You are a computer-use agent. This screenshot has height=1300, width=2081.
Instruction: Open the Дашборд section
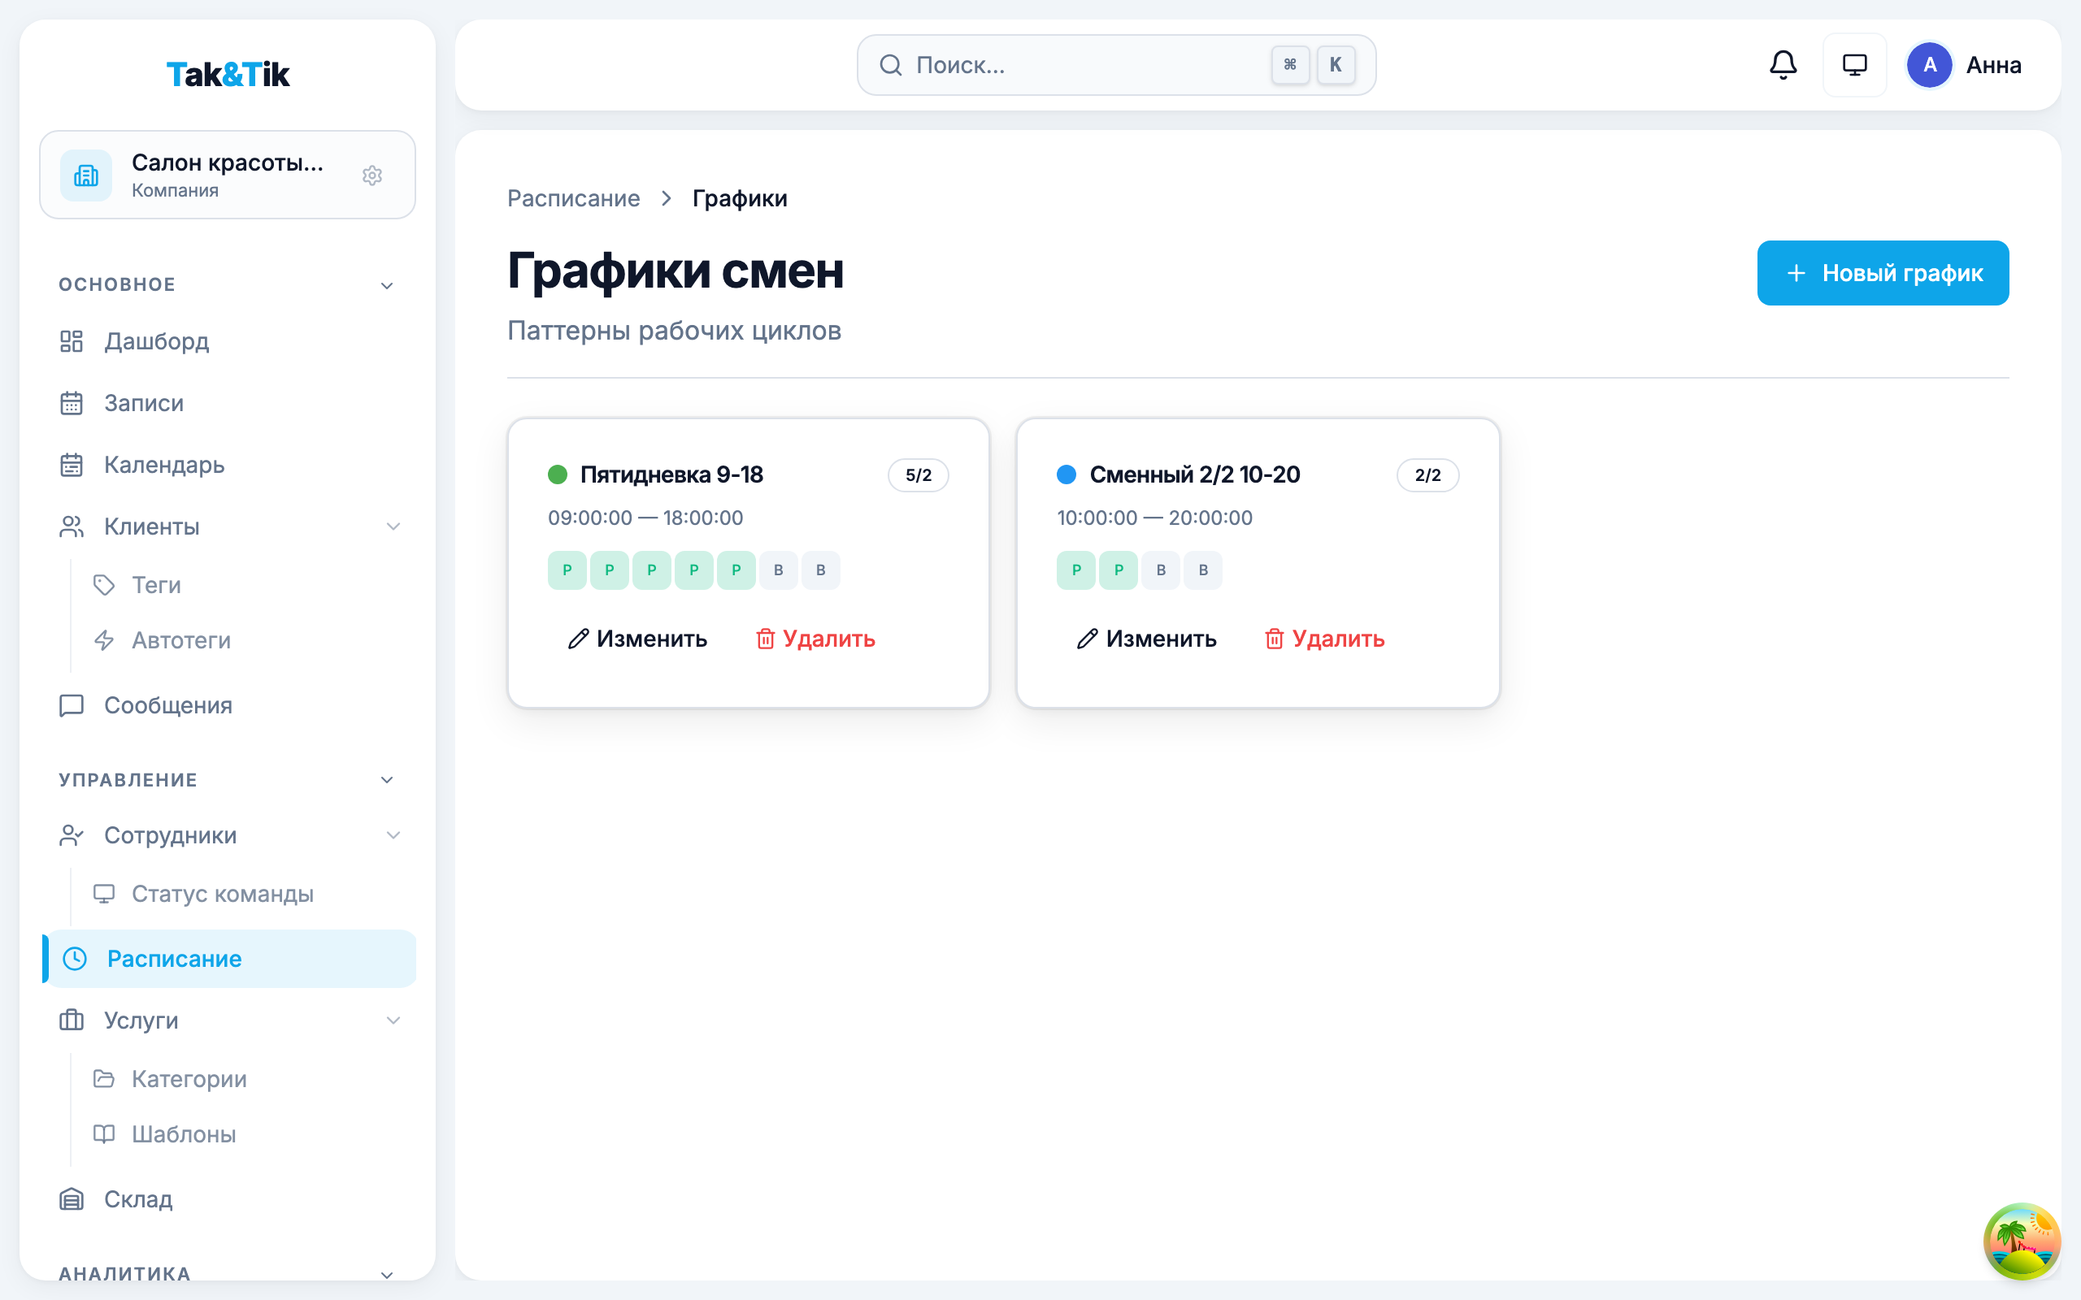coord(155,341)
